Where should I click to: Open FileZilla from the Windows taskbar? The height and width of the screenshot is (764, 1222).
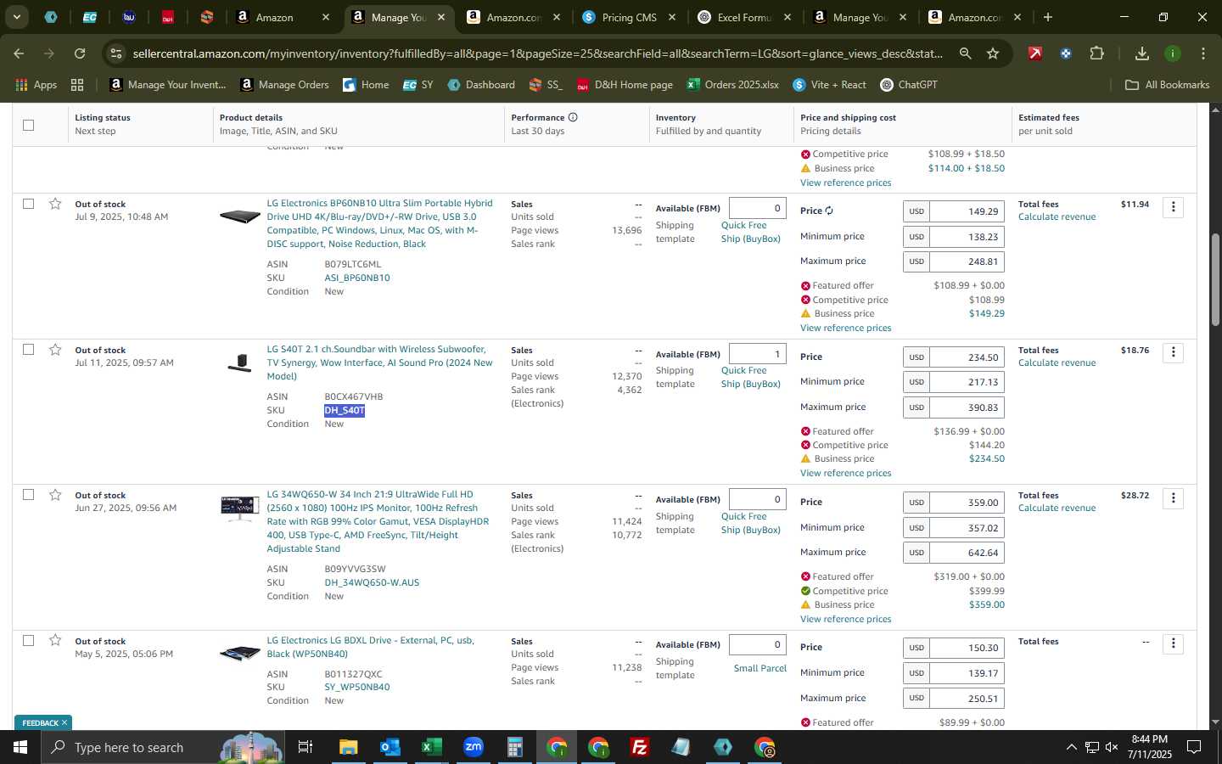pos(640,747)
